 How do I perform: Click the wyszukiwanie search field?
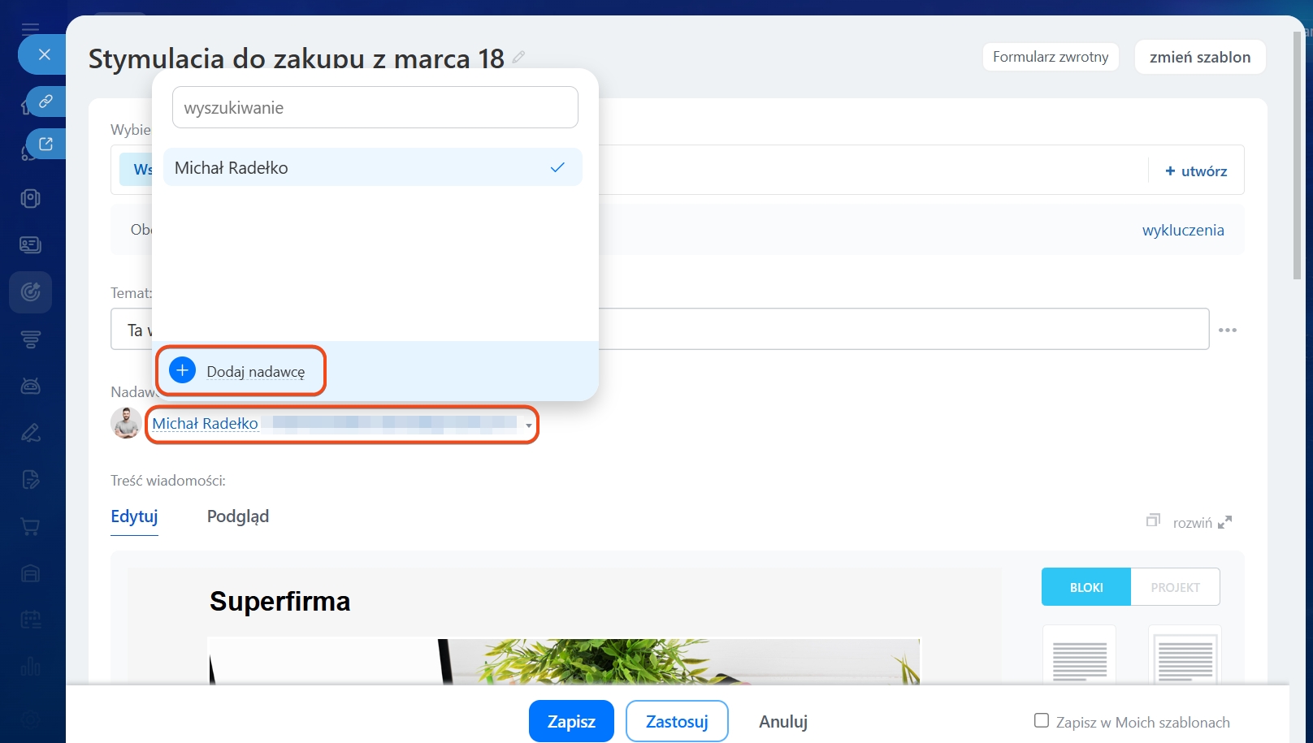pyautogui.click(x=375, y=108)
